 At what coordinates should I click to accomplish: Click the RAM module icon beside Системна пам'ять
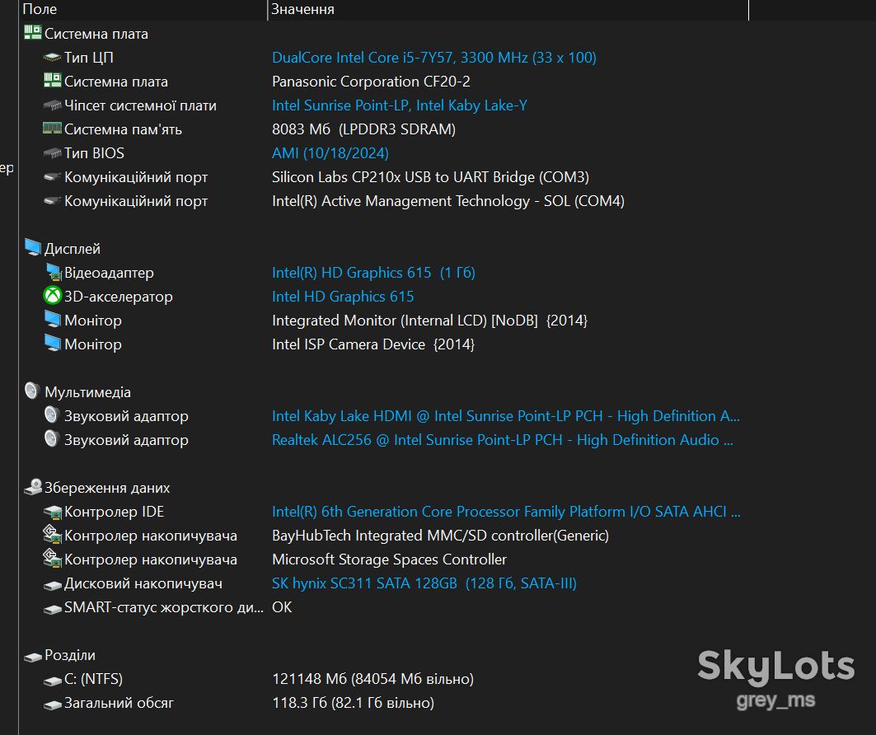pos(53,129)
